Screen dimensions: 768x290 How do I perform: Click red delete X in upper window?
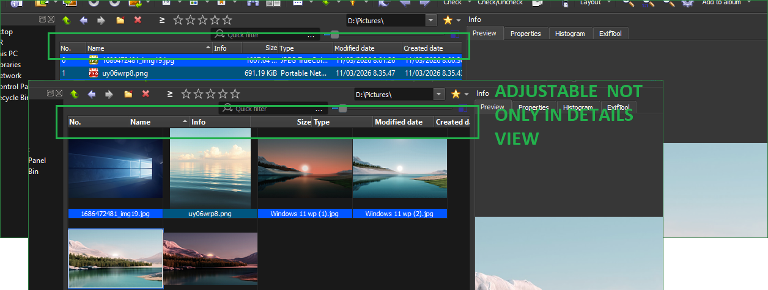point(138,20)
